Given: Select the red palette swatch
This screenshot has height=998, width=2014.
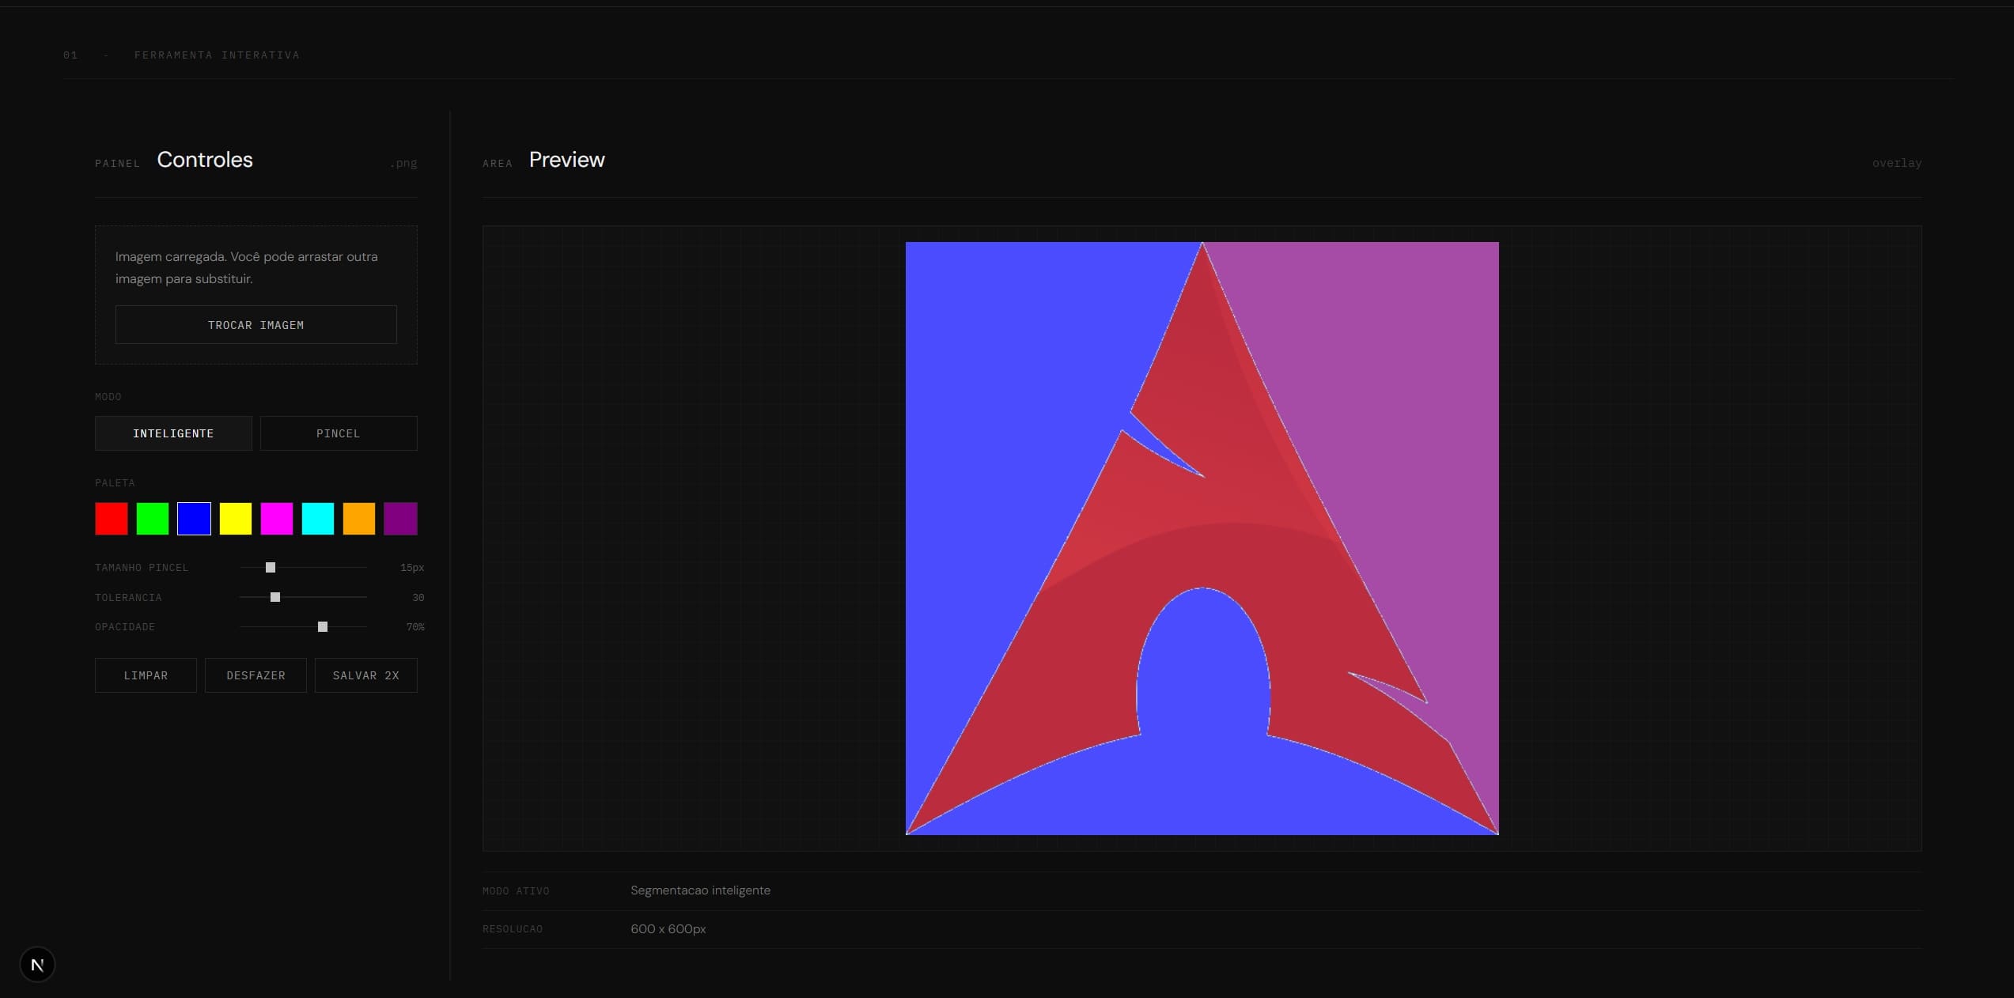Looking at the screenshot, I should [x=112, y=519].
